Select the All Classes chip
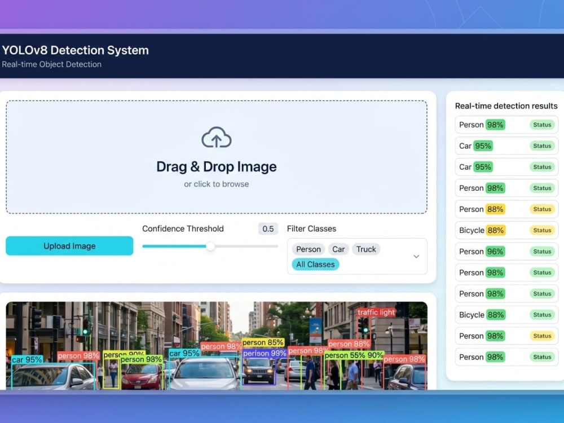The height and width of the screenshot is (423, 564). pos(315,265)
